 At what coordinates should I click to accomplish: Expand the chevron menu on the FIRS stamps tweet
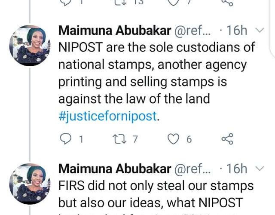259,169
